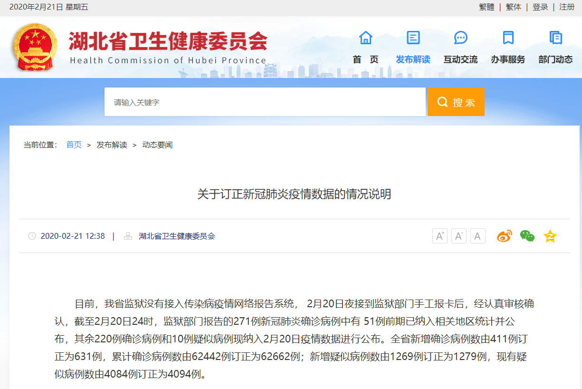Click the magnifier icon in the search button
Screen dimensions: 582x389
pos(443,101)
